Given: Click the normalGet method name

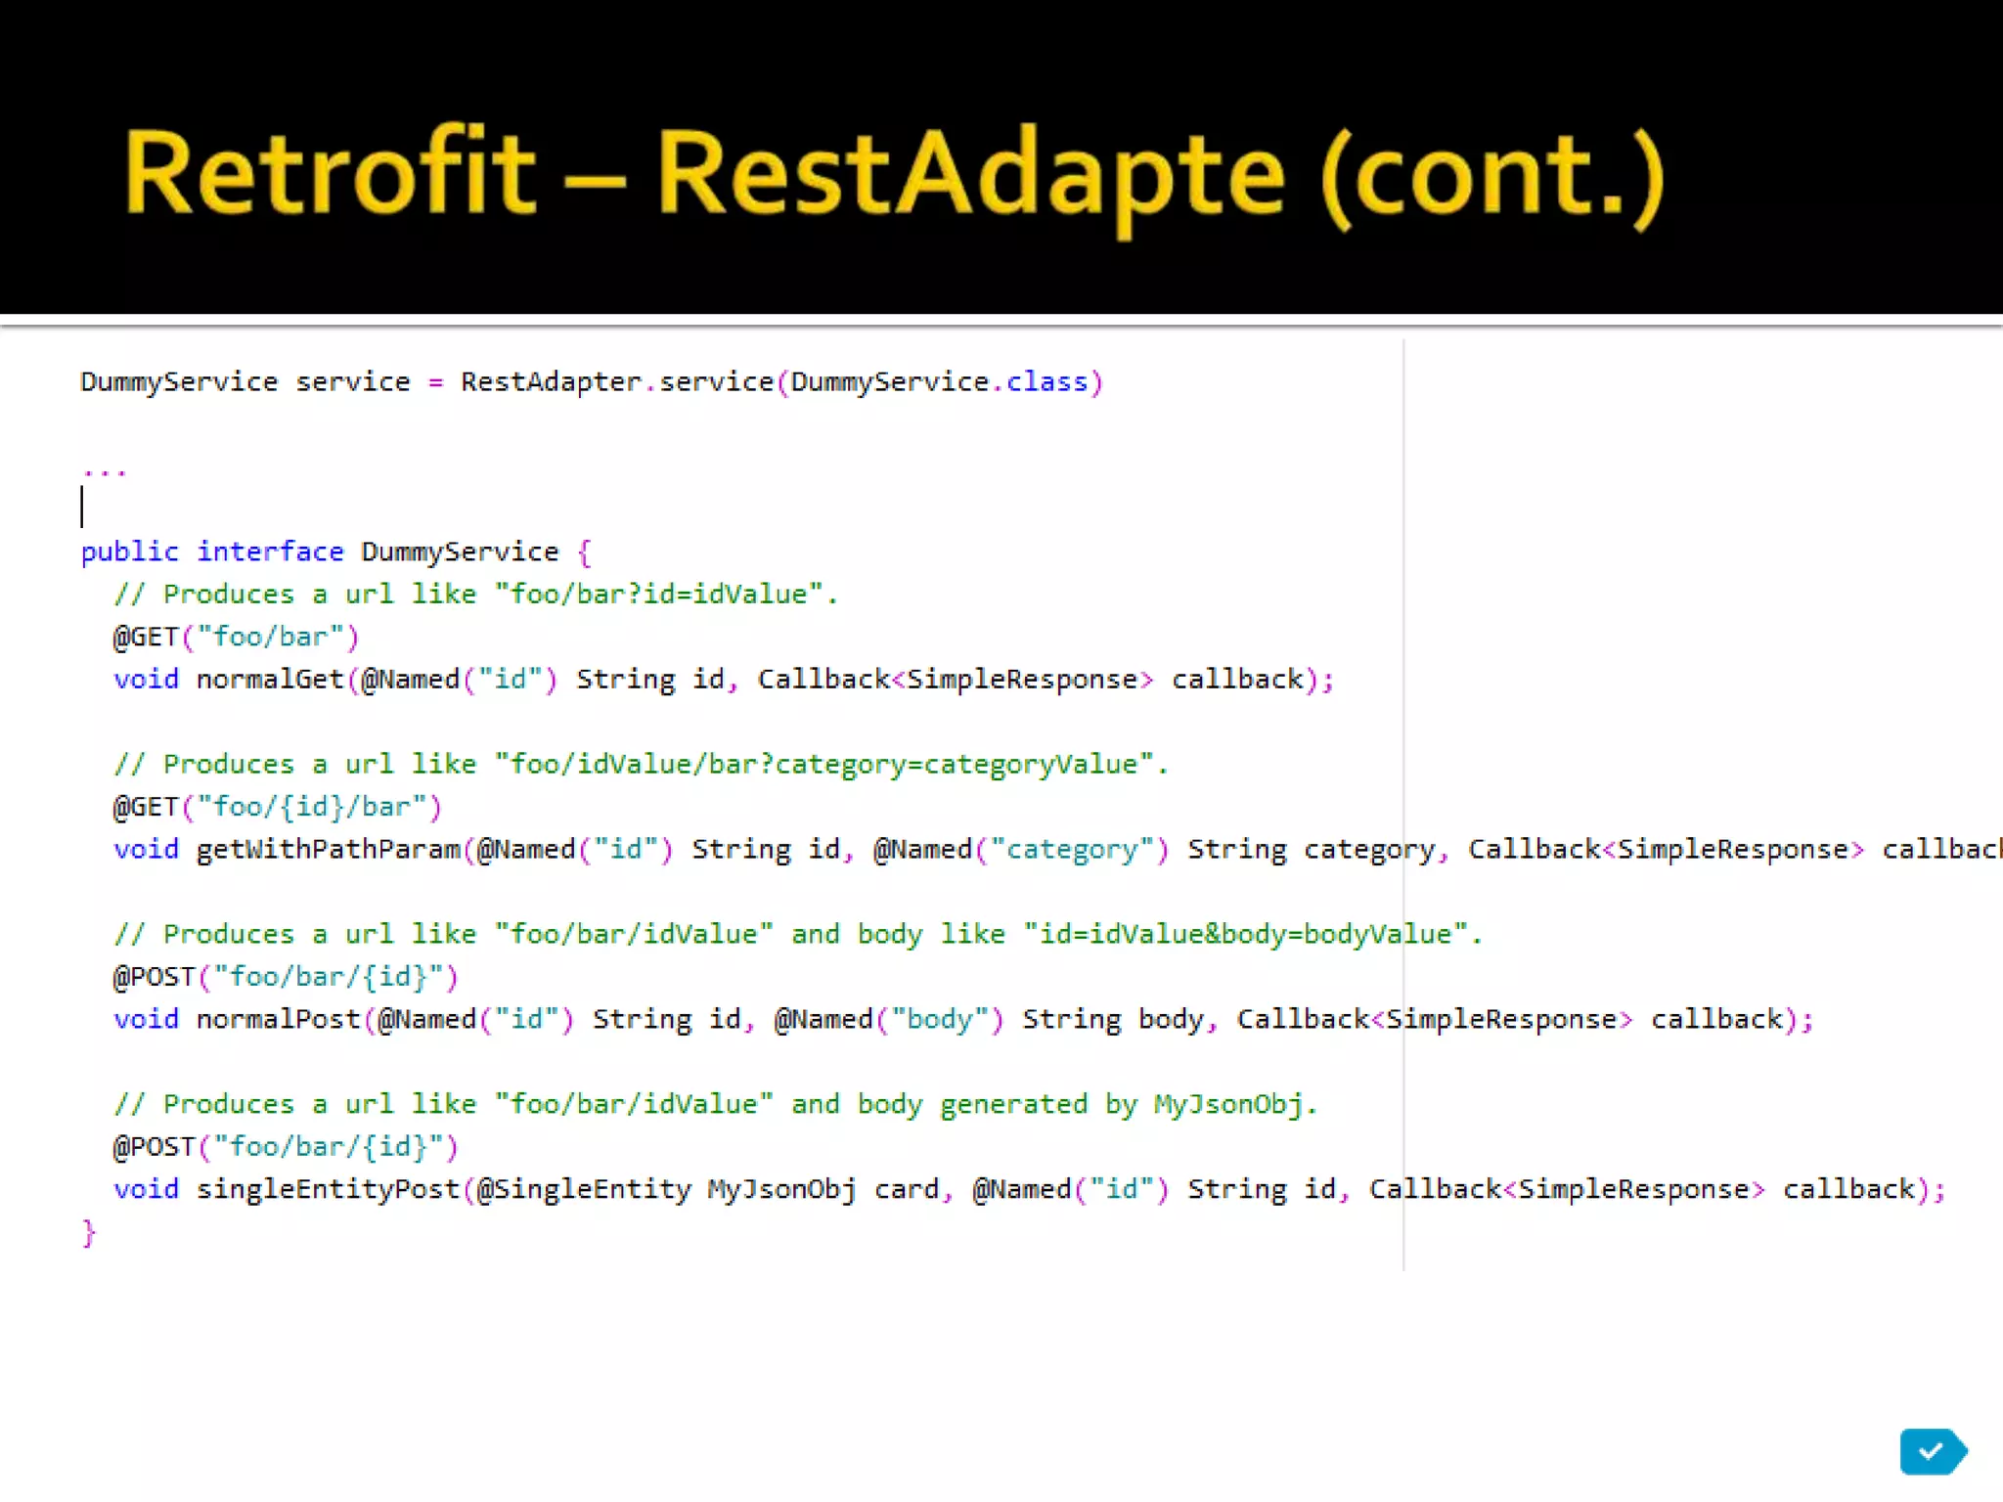Looking at the screenshot, I should (x=270, y=680).
